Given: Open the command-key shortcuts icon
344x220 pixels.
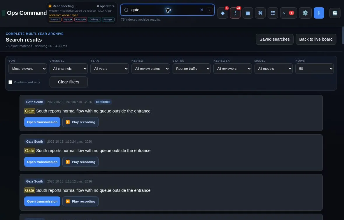Looking at the screenshot, I should pyautogui.click(x=260, y=13).
